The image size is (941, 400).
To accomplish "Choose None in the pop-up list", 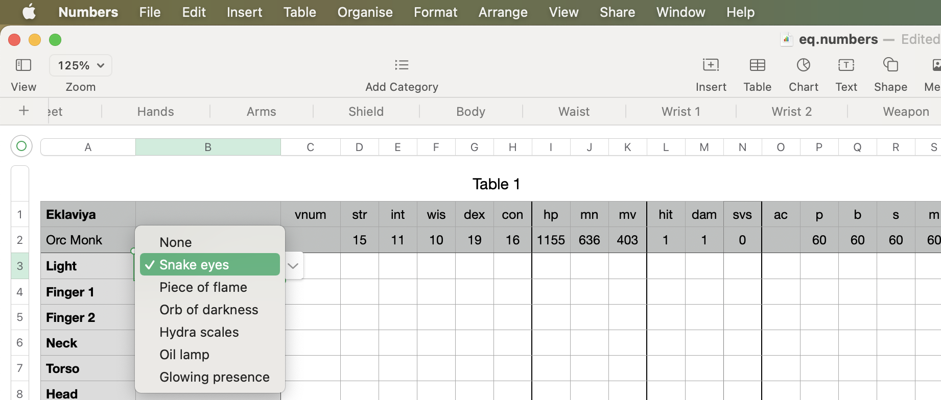I will (176, 242).
